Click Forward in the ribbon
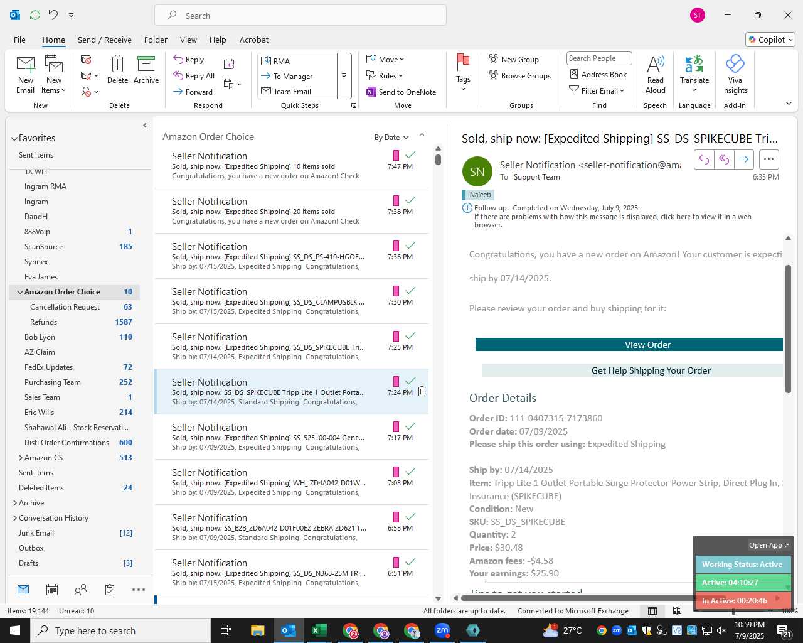803x643 pixels. pos(193,92)
